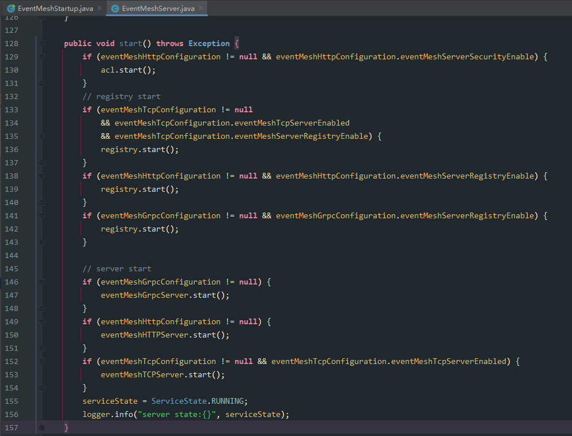Click the EventMeshStartup.java class file icon
Image resolution: width=572 pixels, height=436 pixels.
click(11, 9)
